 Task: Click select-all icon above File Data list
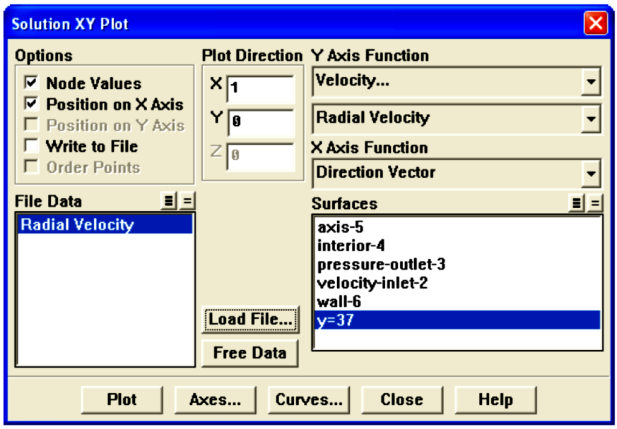coord(169,201)
